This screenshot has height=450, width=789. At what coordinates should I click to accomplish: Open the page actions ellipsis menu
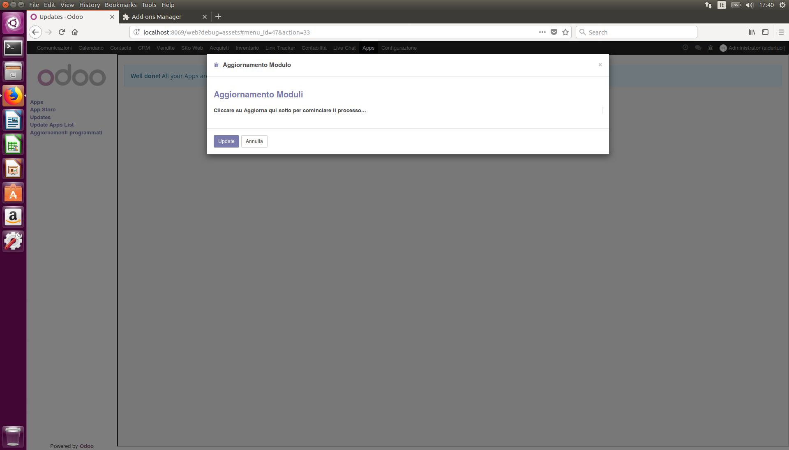click(542, 32)
